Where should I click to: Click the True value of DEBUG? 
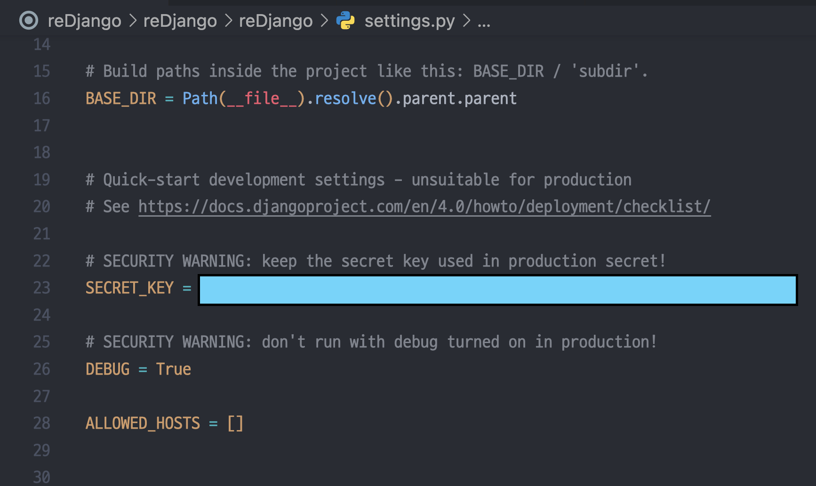click(x=173, y=369)
